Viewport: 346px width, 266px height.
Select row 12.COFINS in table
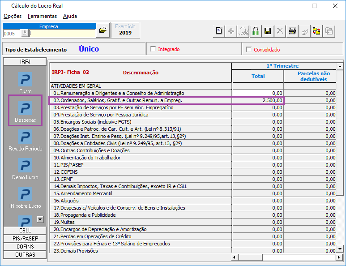pyautogui.click(x=141, y=172)
